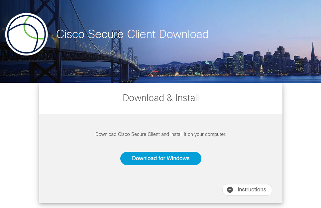Click the Cisco Secure Client globe logo
Image resolution: width=321 pixels, height=208 pixels.
pos(26,34)
